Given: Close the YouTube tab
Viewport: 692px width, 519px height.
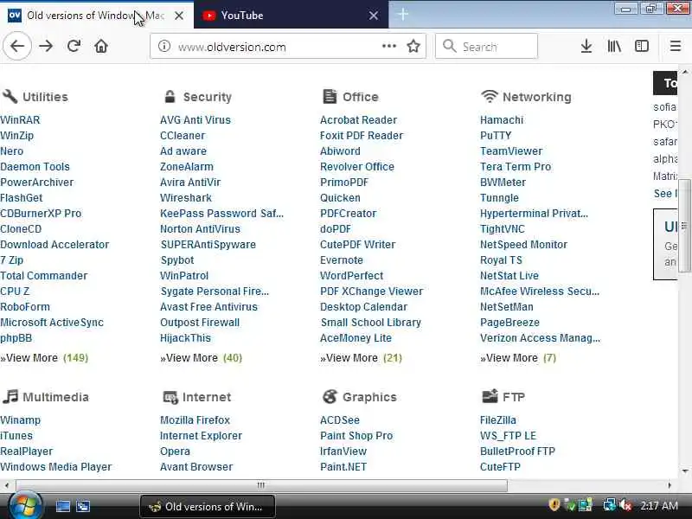Looking at the screenshot, I should click(x=374, y=16).
